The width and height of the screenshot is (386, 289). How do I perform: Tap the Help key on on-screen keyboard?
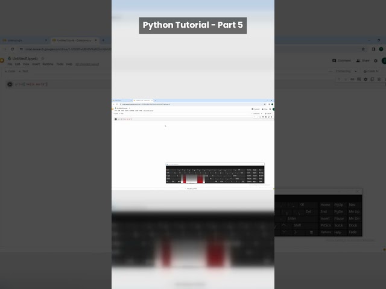pyautogui.click(x=338, y=232)
